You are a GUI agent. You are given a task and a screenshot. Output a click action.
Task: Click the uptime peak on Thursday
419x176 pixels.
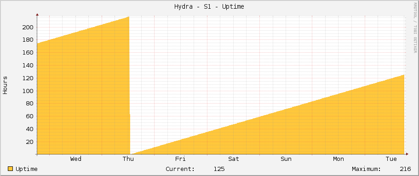click(129, 17)
